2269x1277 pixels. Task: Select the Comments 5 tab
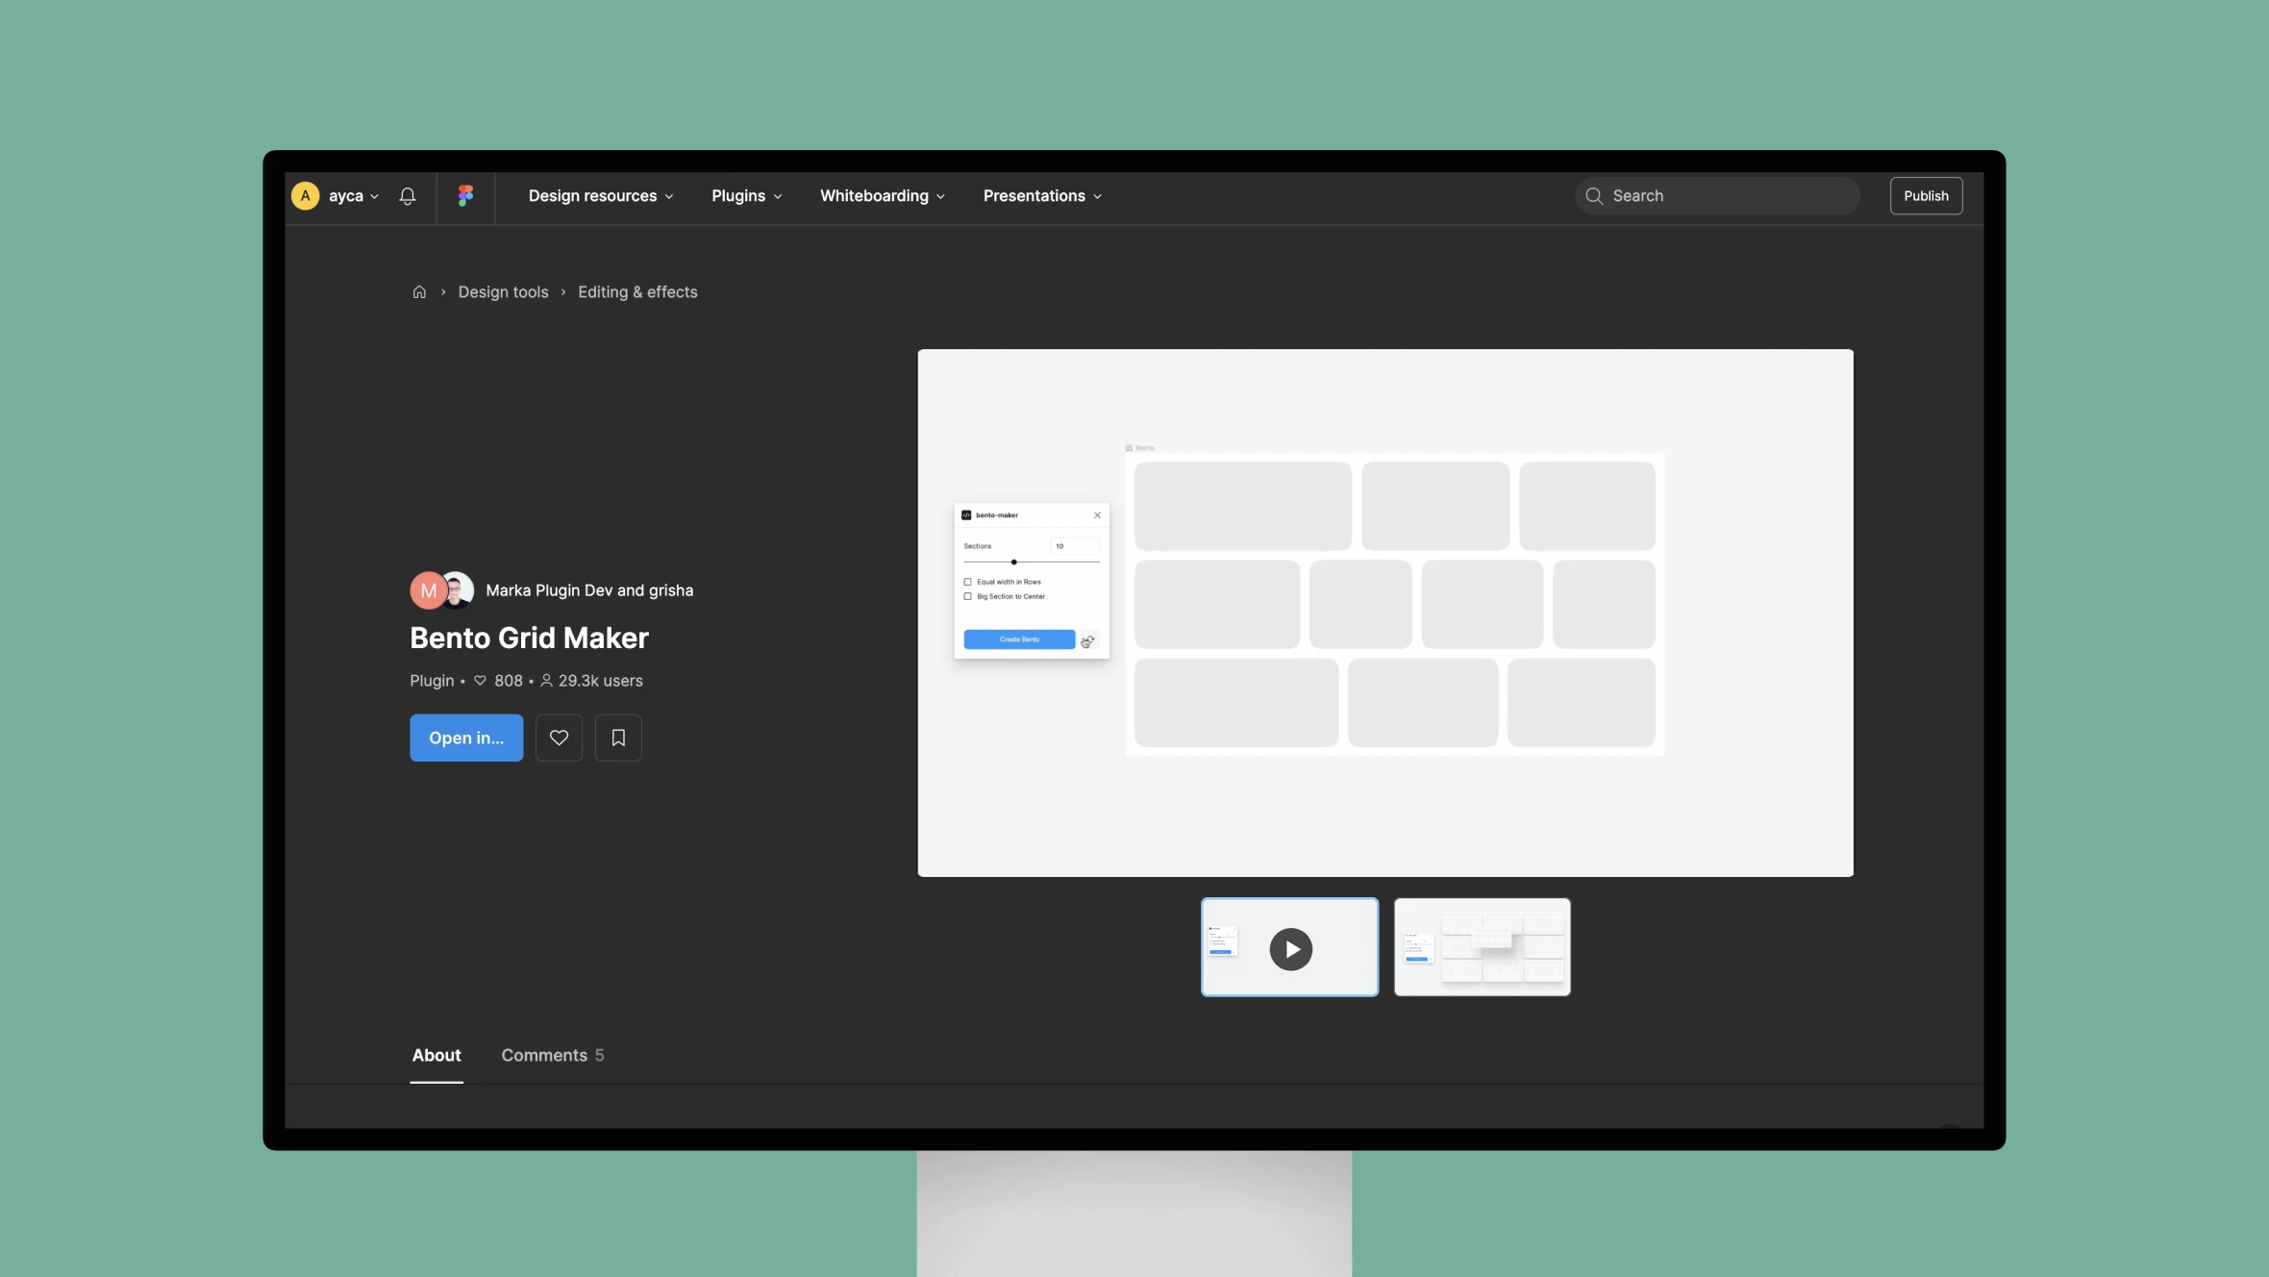552,1056
